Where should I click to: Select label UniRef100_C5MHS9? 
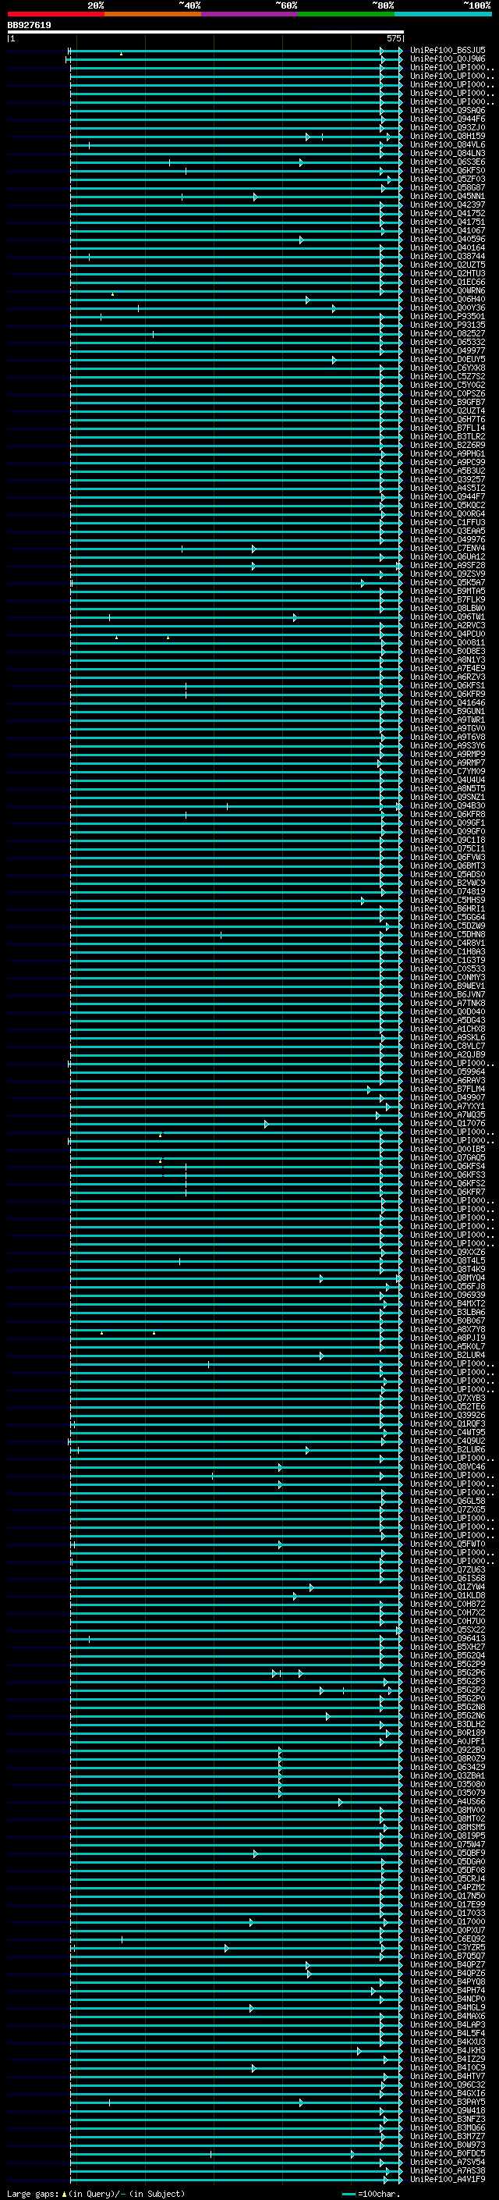point(448,900)
